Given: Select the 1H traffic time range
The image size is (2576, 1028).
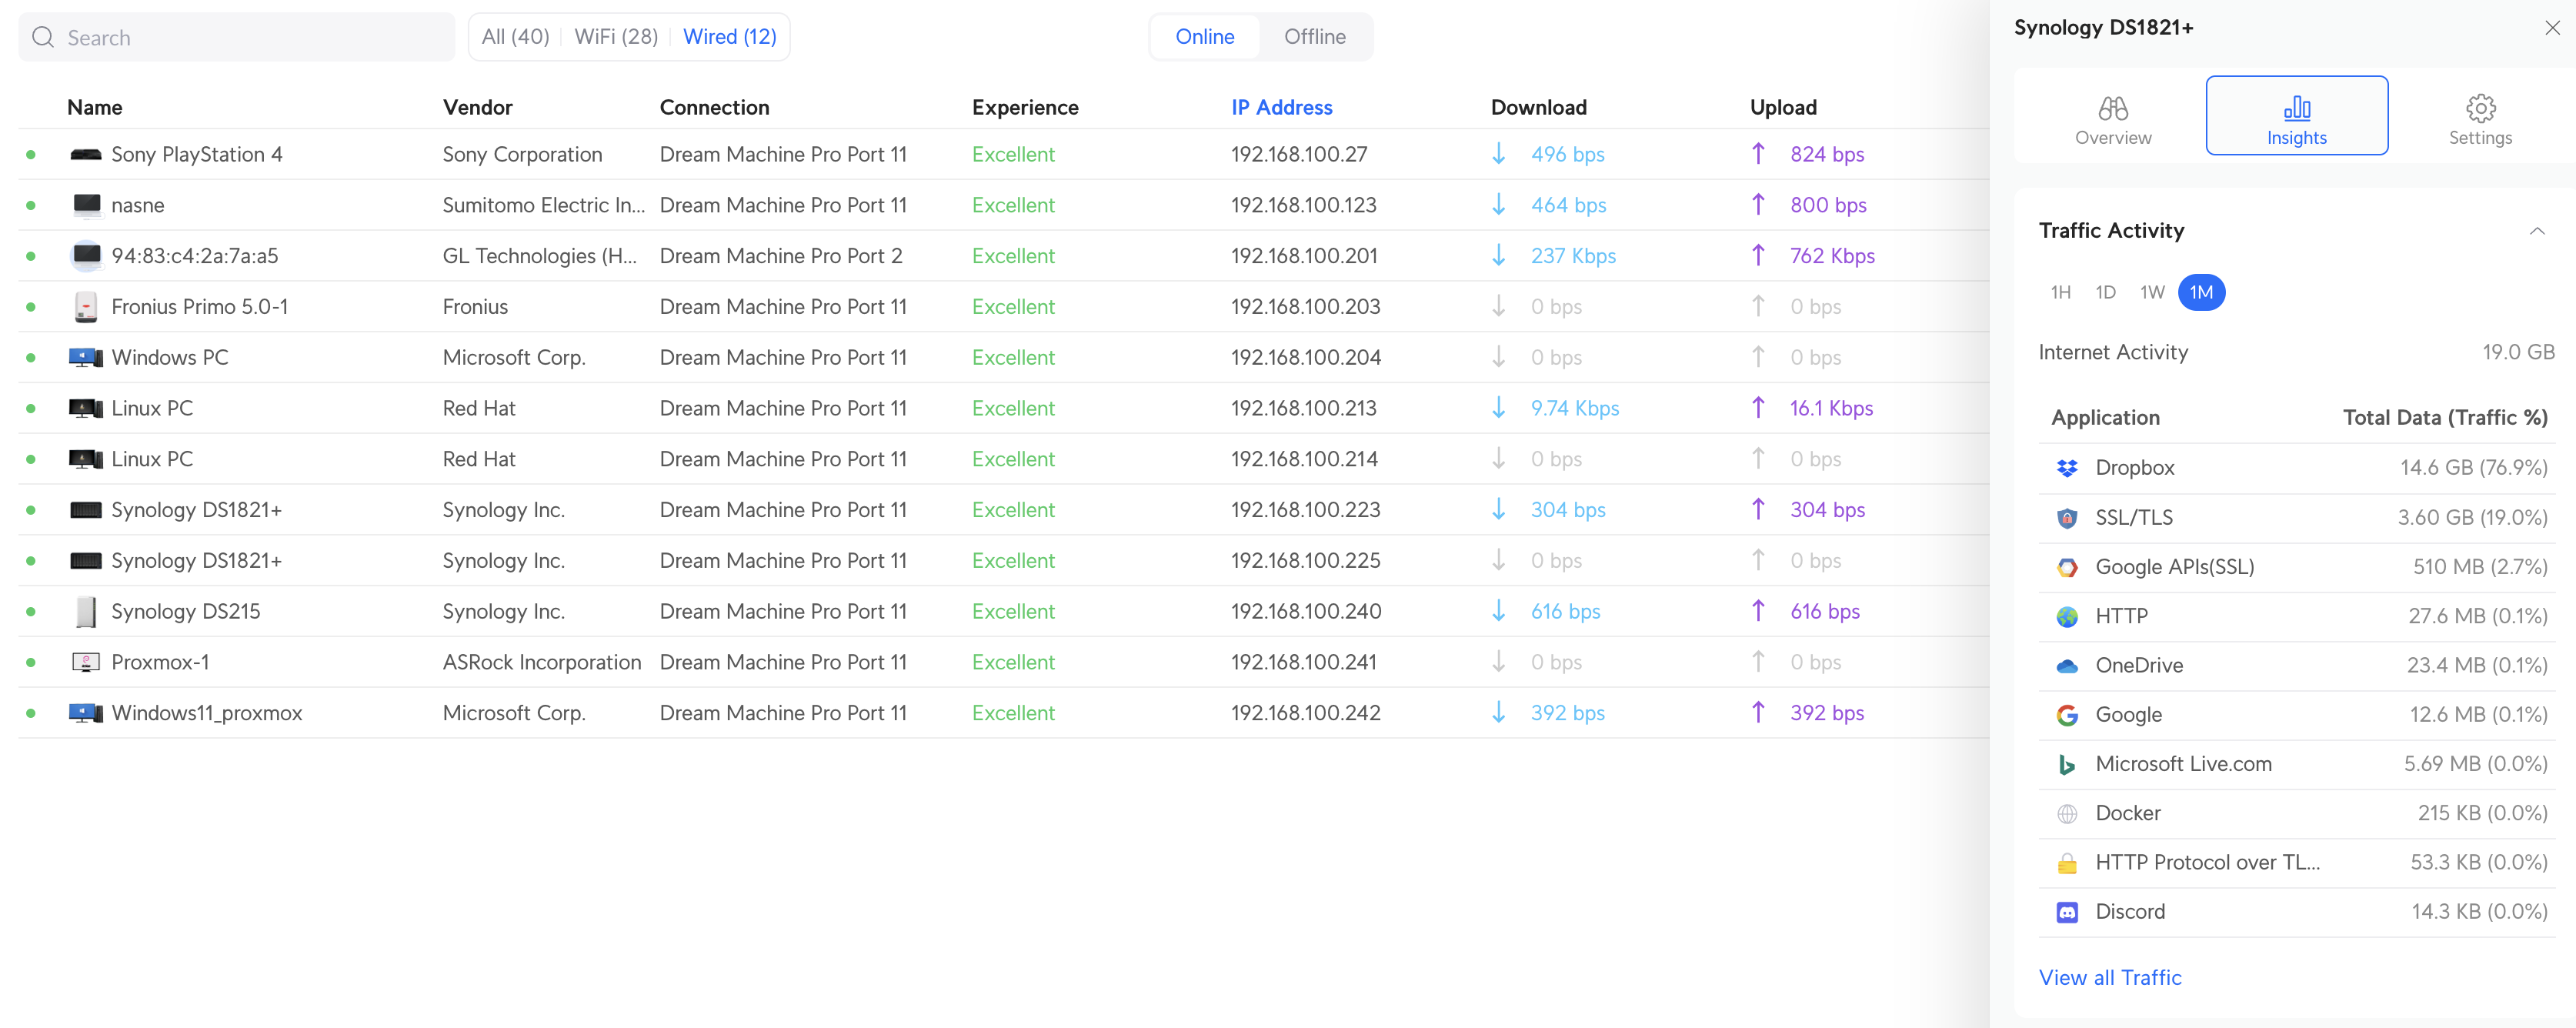Looking at the screenshot, I should 2060,292.
